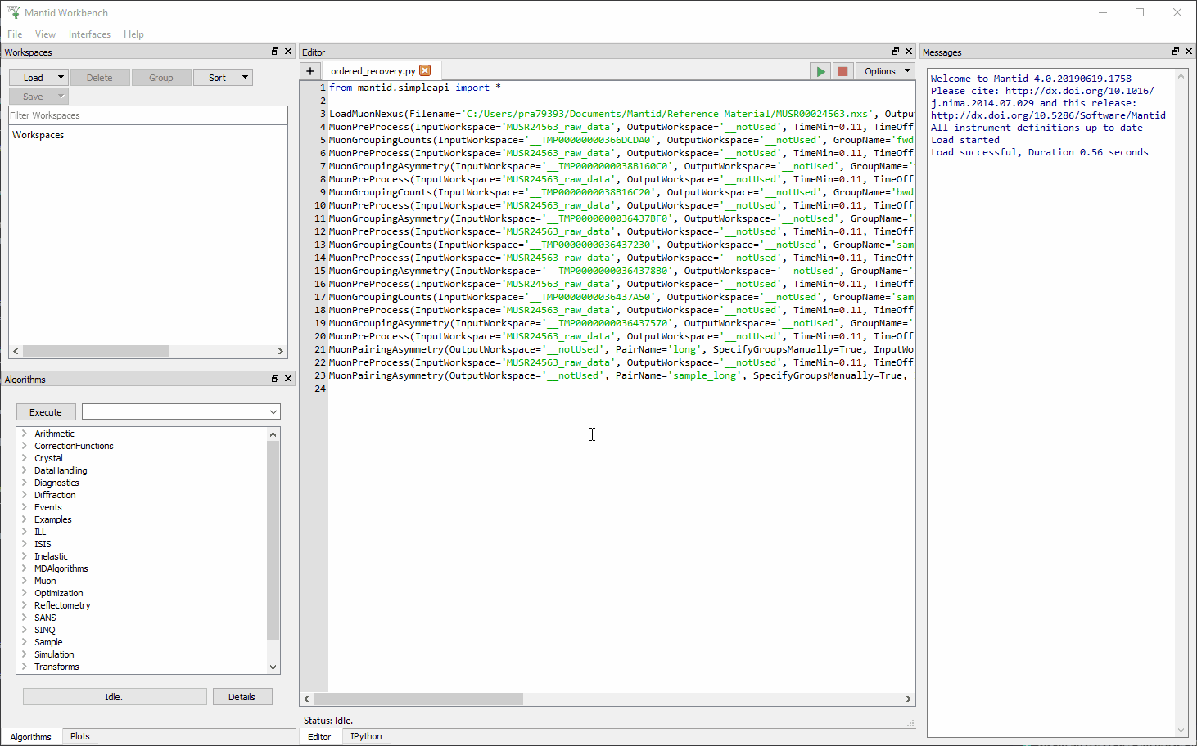Switch to the Plots tab

click(x=79, y=735)
